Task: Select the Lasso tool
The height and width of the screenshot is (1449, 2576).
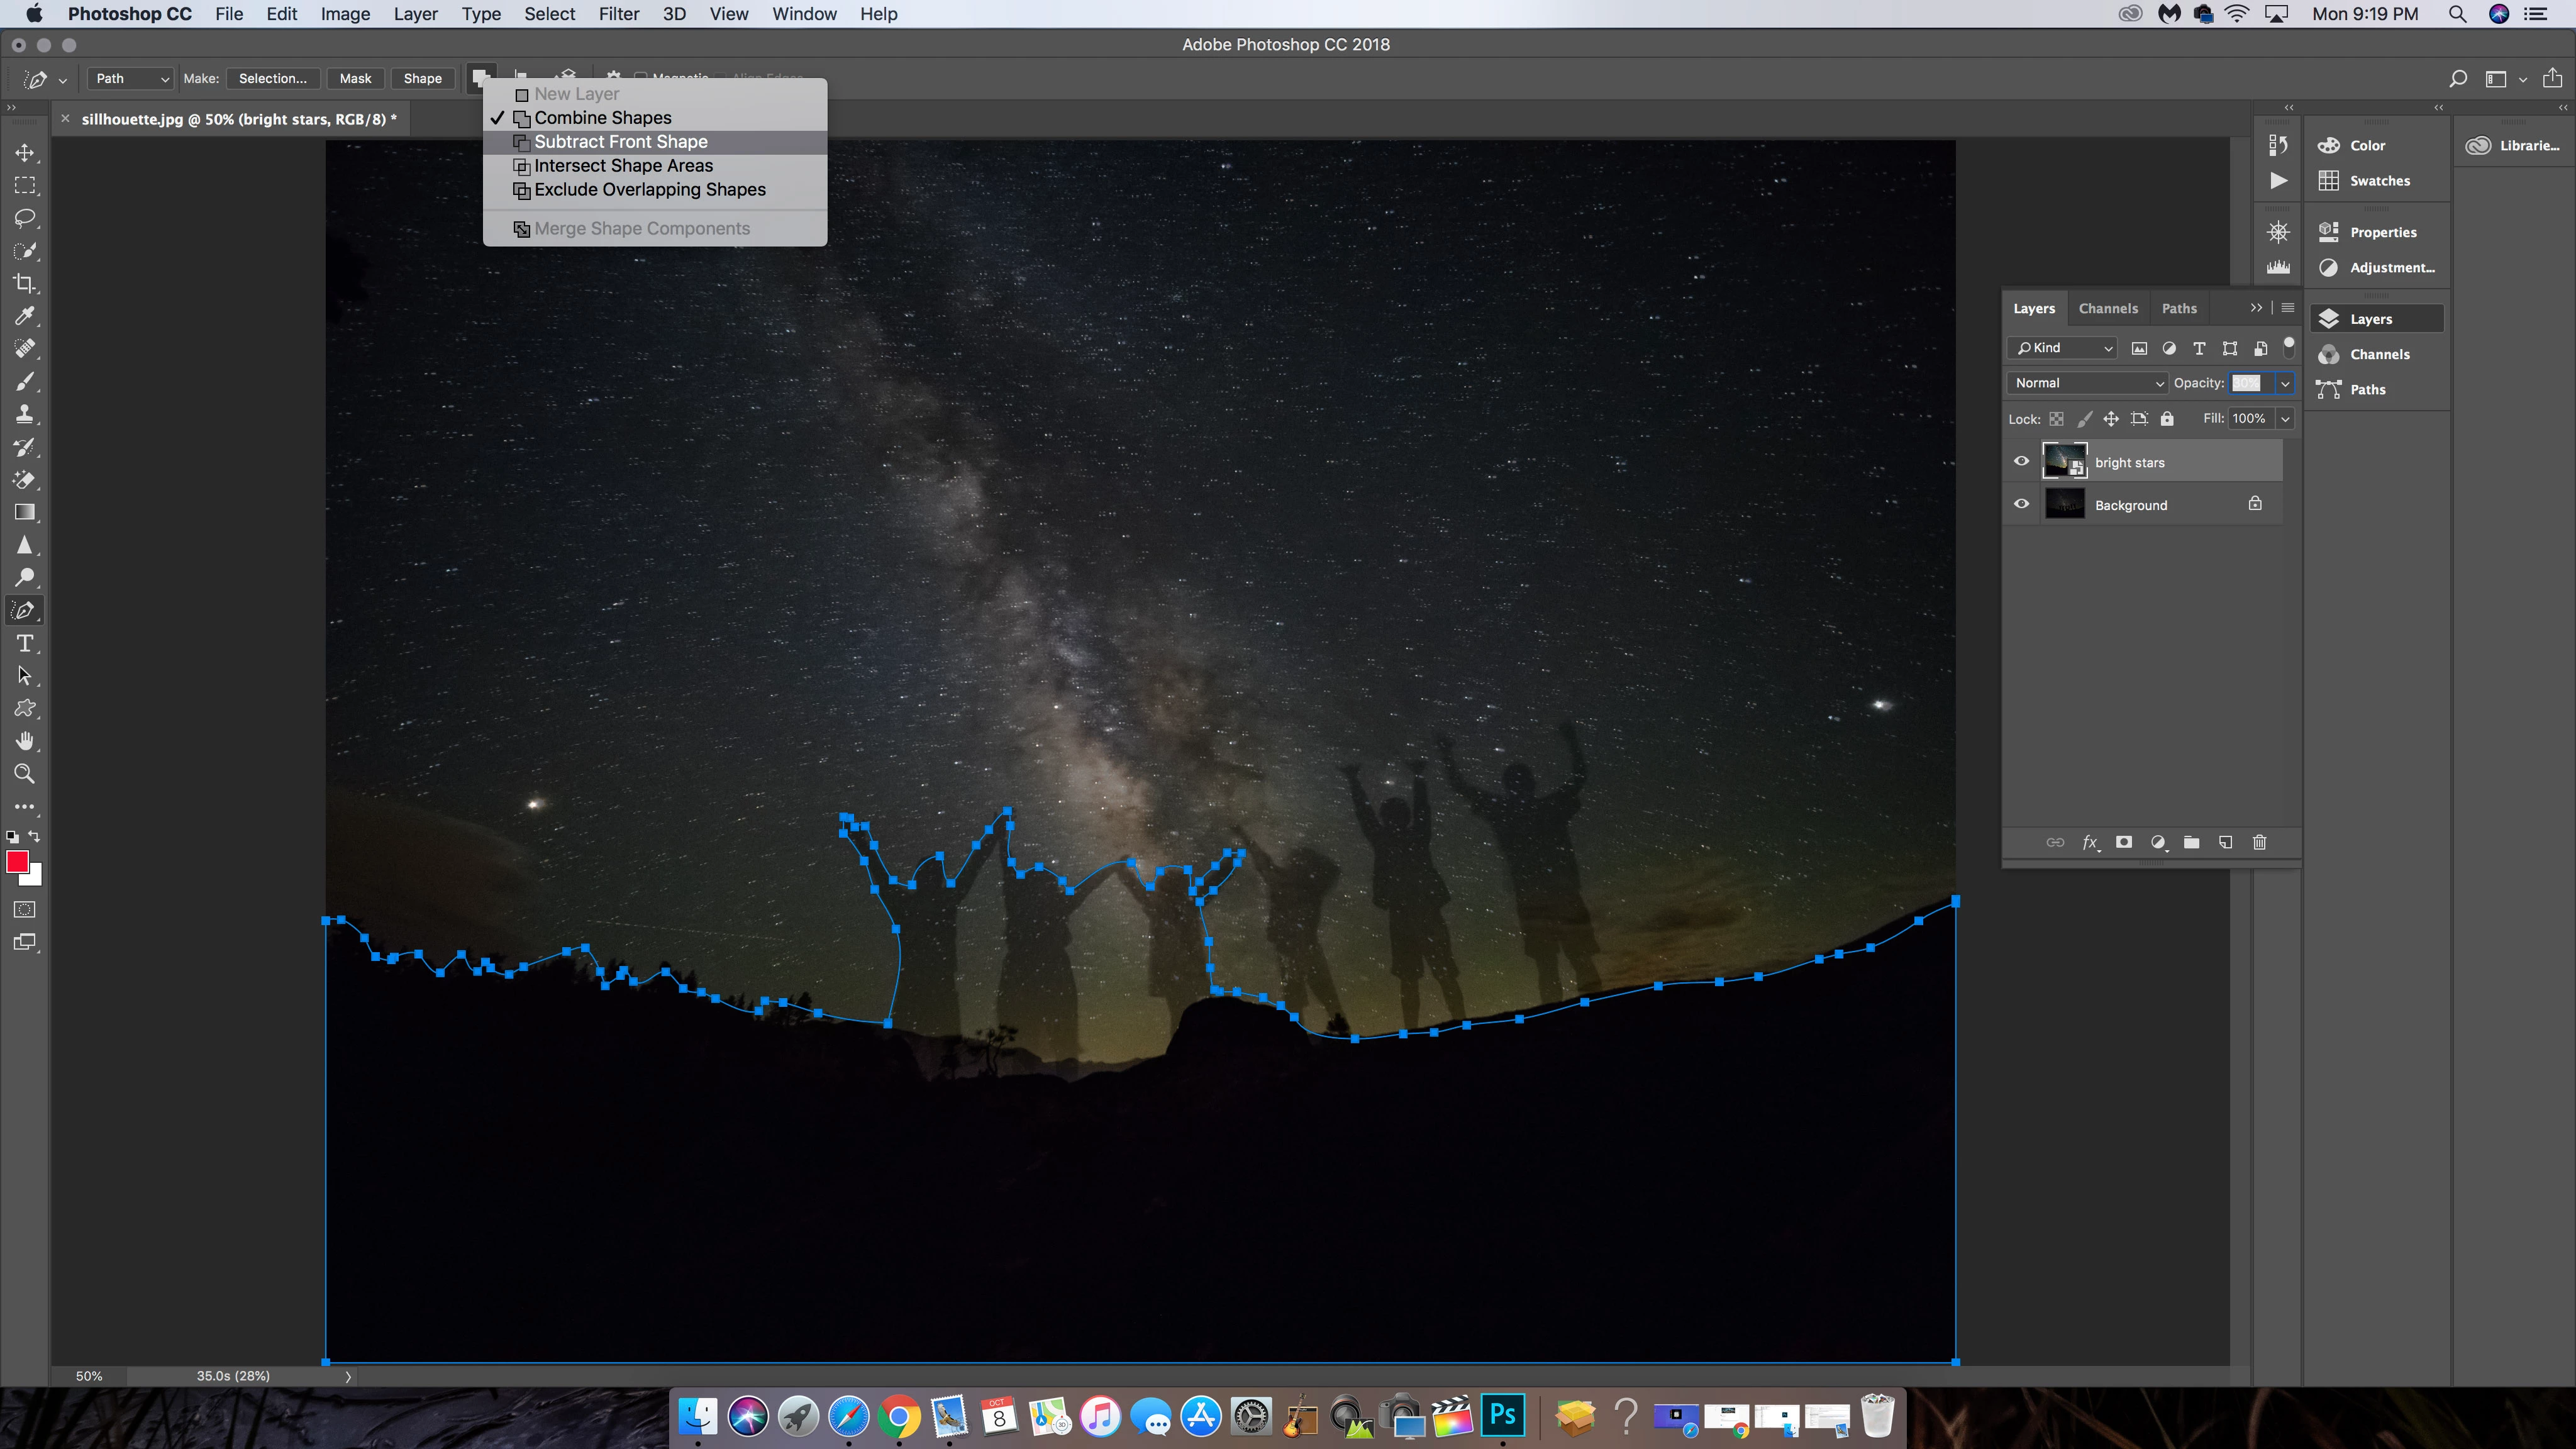Action: pos(25,218)
